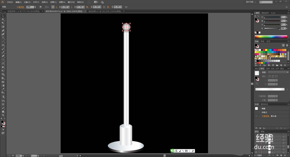Click the 帮助(H) menu
Image resolution: width=290 pixels, height=157 pixels.
(x=80, y=2)
